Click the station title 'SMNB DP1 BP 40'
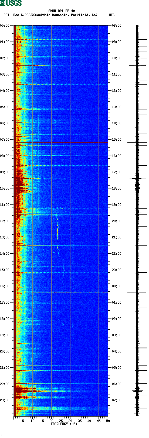Viewport: 149px width, 438px height. coord(62,11)
